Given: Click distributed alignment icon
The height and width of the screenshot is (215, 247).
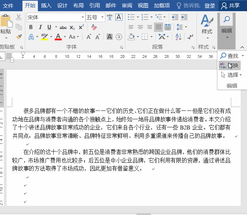Looking at the screenshot, I should tap(168, 27).
